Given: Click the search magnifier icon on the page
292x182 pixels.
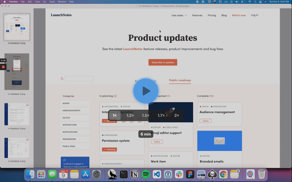Looking at the screenshot, I should (62, 79).
